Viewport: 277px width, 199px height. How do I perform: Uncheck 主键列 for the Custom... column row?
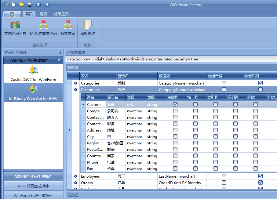pos(175,104)
